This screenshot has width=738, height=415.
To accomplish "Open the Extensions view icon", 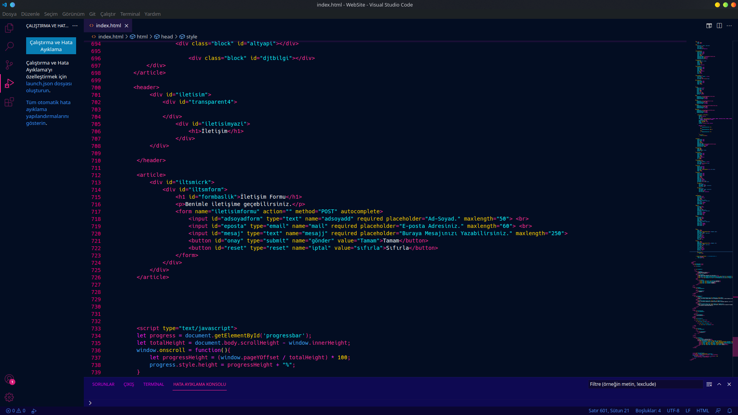I will (9, 102).
